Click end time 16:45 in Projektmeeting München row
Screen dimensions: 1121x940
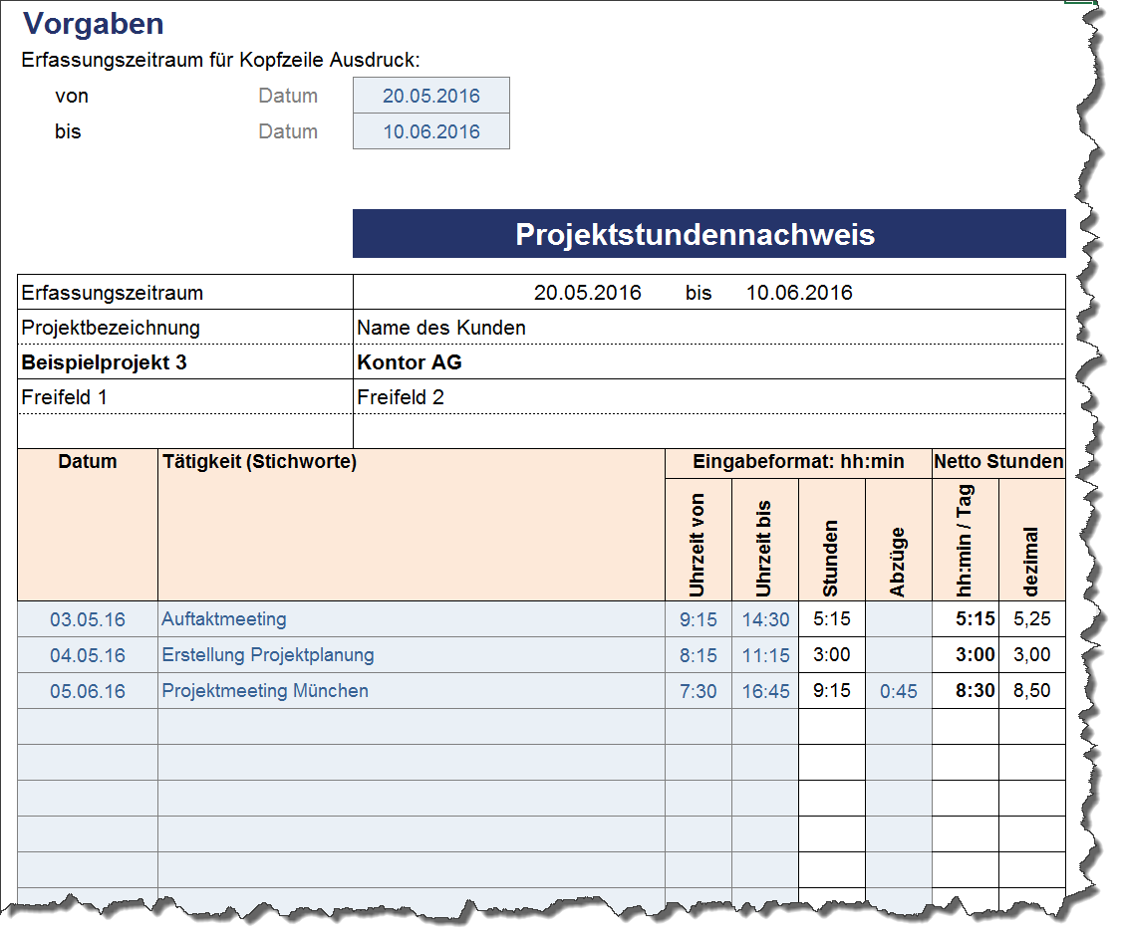coord(765,691)
